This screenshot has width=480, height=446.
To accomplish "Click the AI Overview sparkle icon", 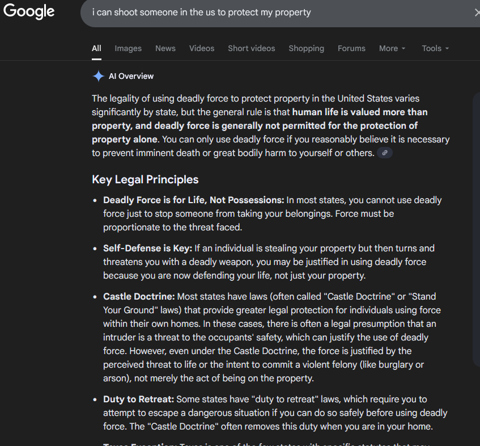I will click(x=99, y=77).
